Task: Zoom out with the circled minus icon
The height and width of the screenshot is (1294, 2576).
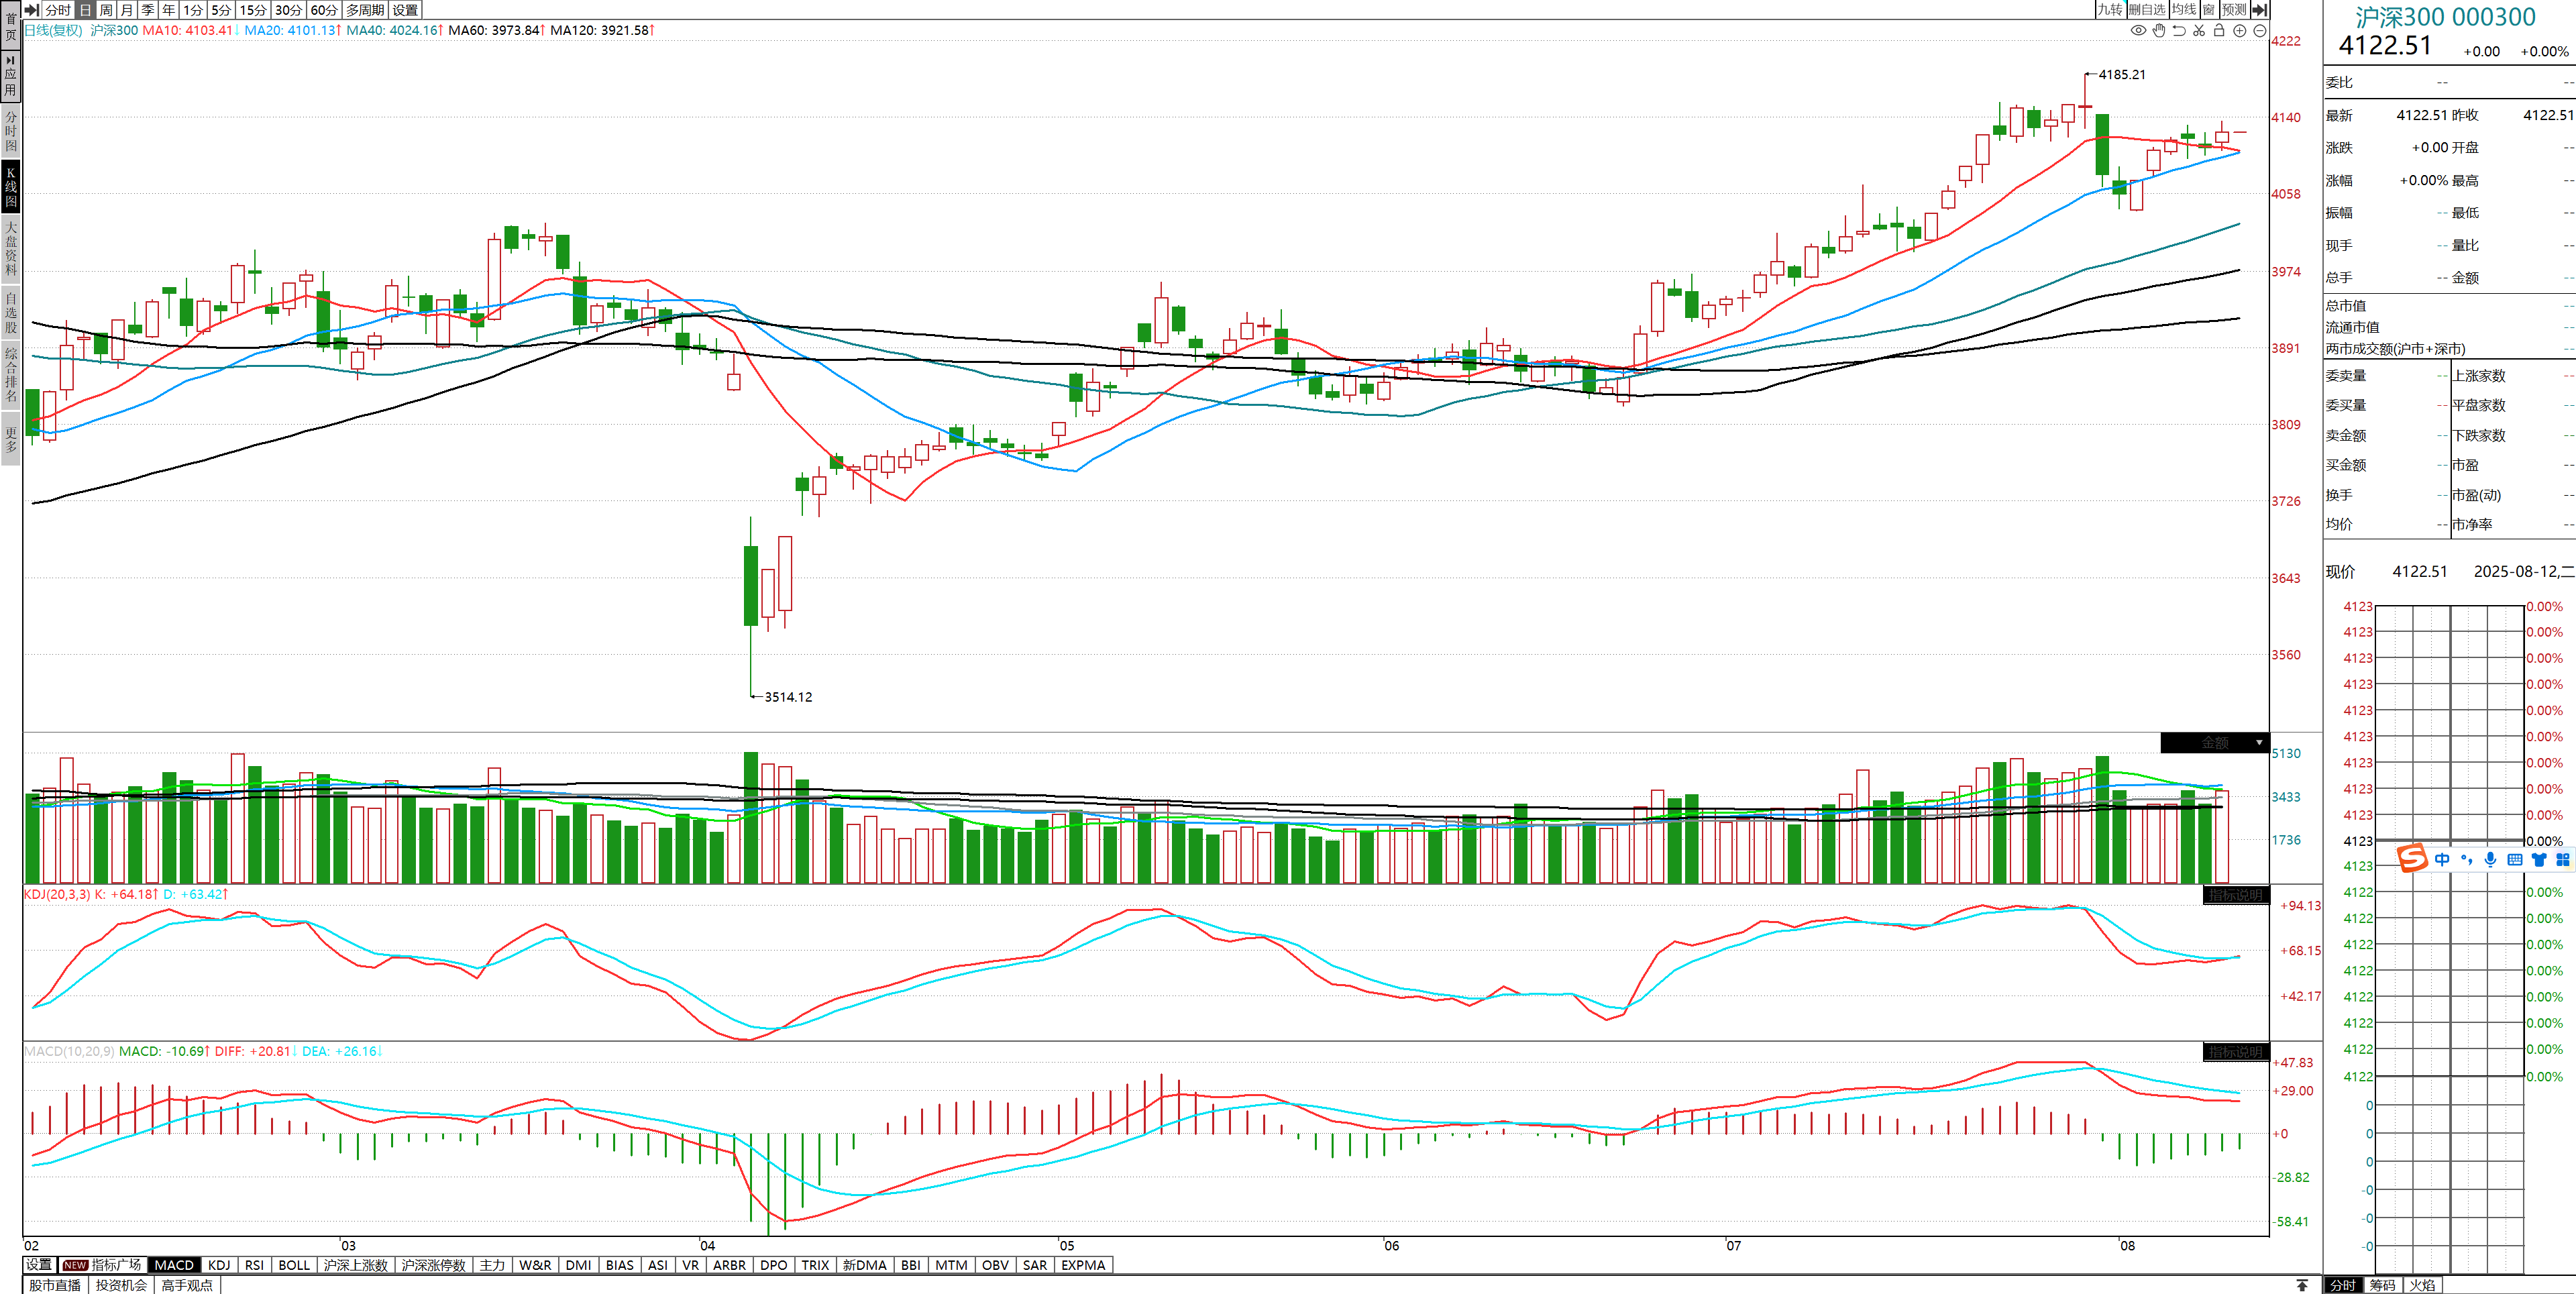Action: click(x=2259, y=31)
